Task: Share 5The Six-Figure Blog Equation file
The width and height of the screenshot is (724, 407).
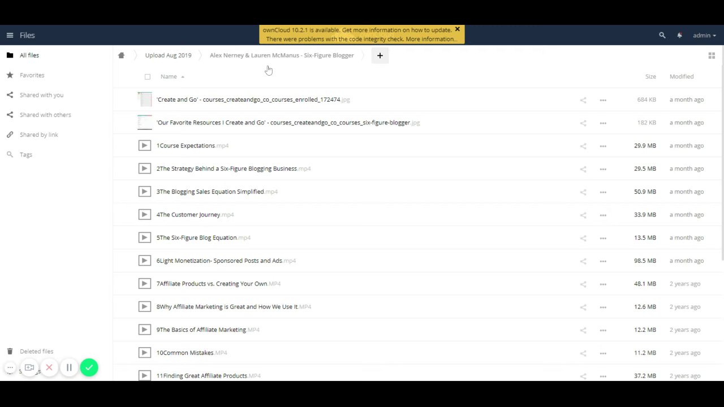Action: 583,238
